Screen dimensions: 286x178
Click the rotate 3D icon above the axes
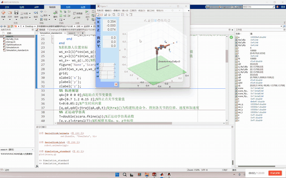pyautogui.click(x=155, y=21)
